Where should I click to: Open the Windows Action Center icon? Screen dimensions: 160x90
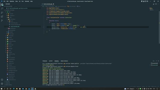tap(157, 89)
